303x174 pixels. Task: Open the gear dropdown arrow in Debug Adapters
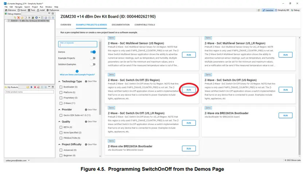coord(39,18)
